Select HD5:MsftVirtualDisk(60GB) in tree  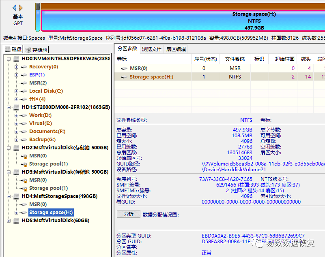click(55, 221)
